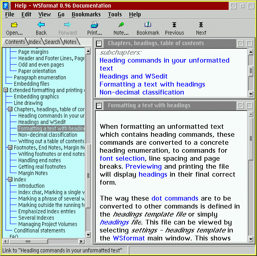The width and height of the screenshot is (257, 256).
Task: Click the help question-mark title icon
Action: coord(6,6)
